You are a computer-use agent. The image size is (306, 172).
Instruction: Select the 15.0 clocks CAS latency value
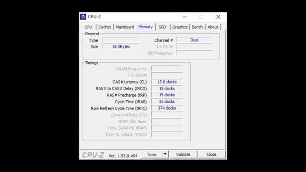pyautogui.click(x=167, y=82)
